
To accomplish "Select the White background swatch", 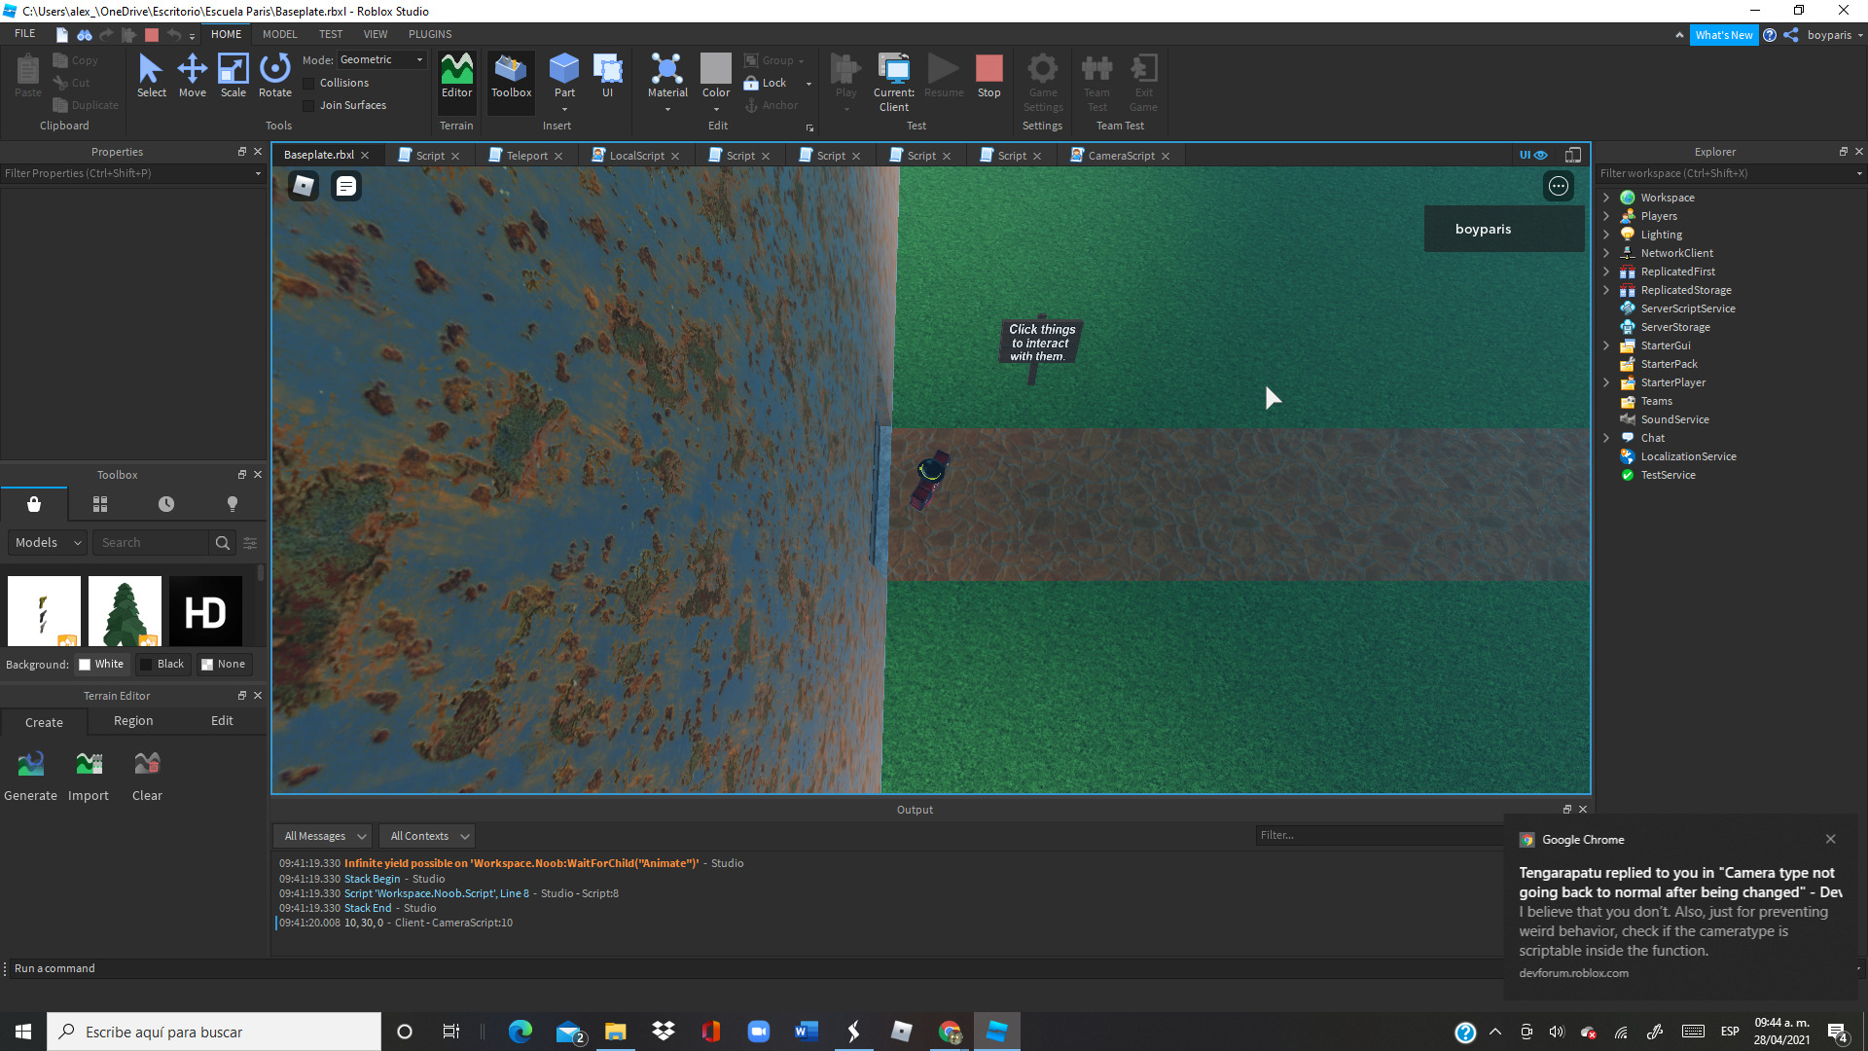I will coord(101,664).
